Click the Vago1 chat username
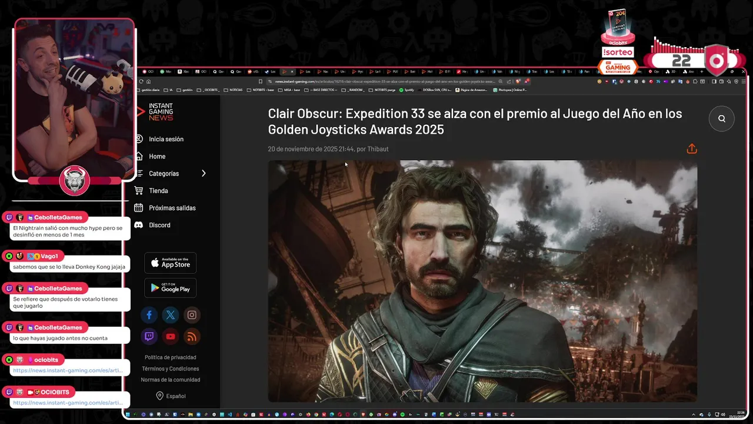The height and width of the screenshot is (424, 753). tap(49, 256)
